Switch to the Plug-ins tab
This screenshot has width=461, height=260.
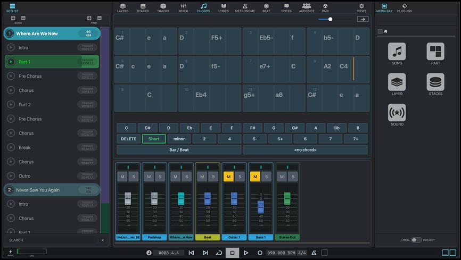[405, 8]
